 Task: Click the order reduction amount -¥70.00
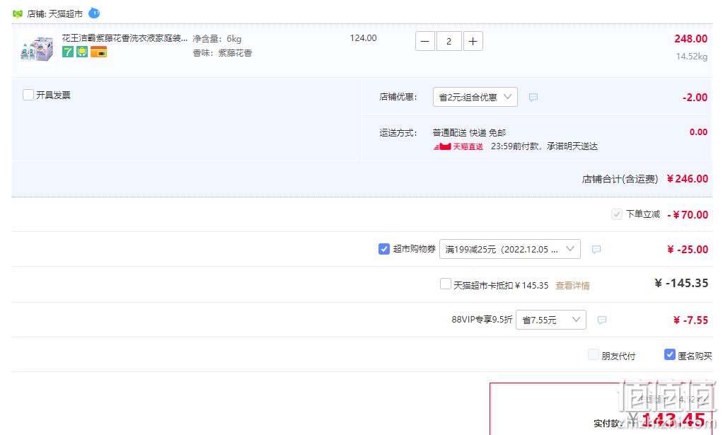click(688, 215)
